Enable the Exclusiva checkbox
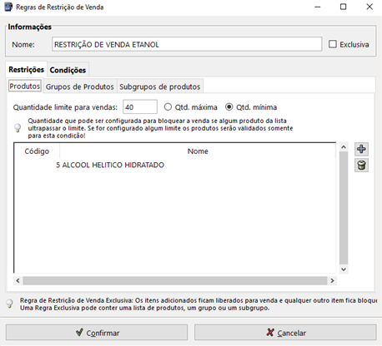382x346 pixels. point(333,44)
